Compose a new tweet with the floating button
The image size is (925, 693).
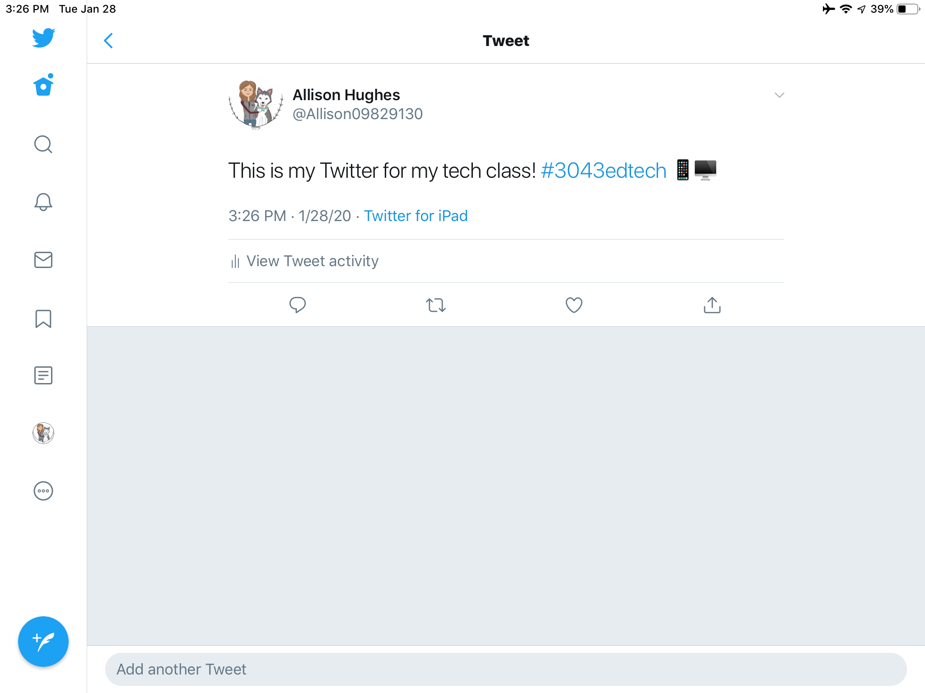point(43,641)
